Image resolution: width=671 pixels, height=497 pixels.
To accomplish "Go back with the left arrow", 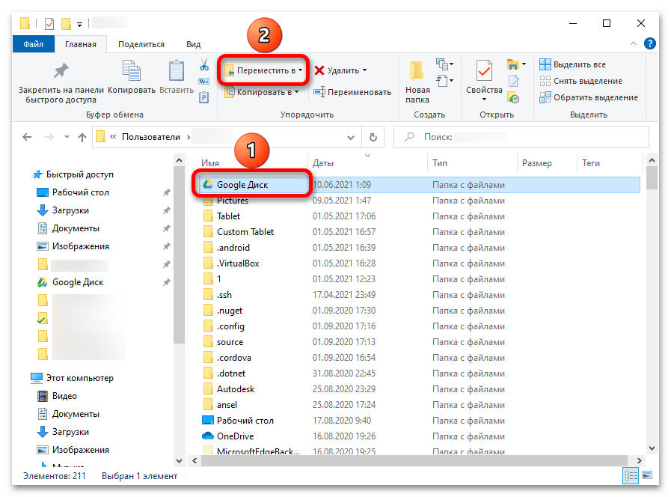I will (x=27, y=137).
